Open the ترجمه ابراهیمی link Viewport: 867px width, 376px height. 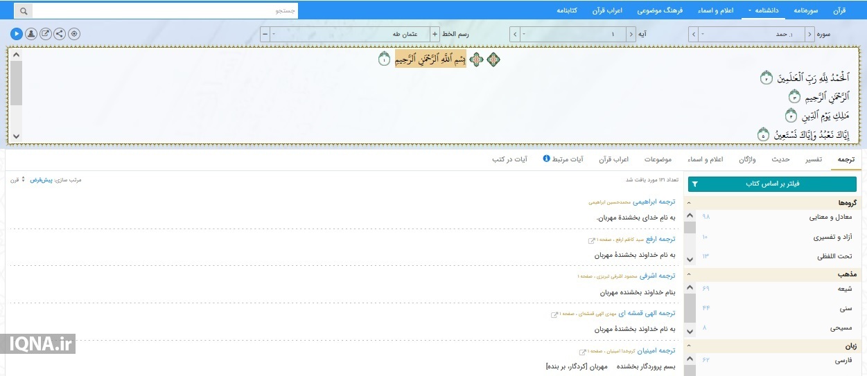coord(654,202)
